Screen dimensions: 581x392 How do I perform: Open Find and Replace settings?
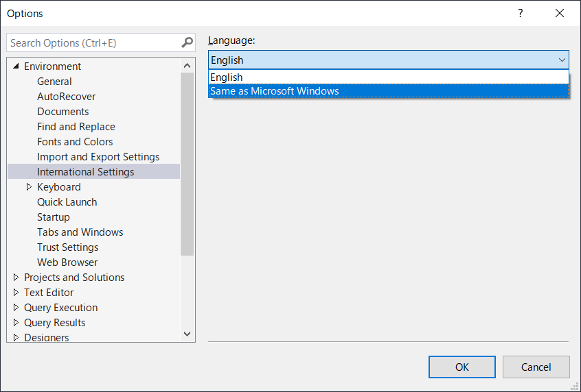76,127
